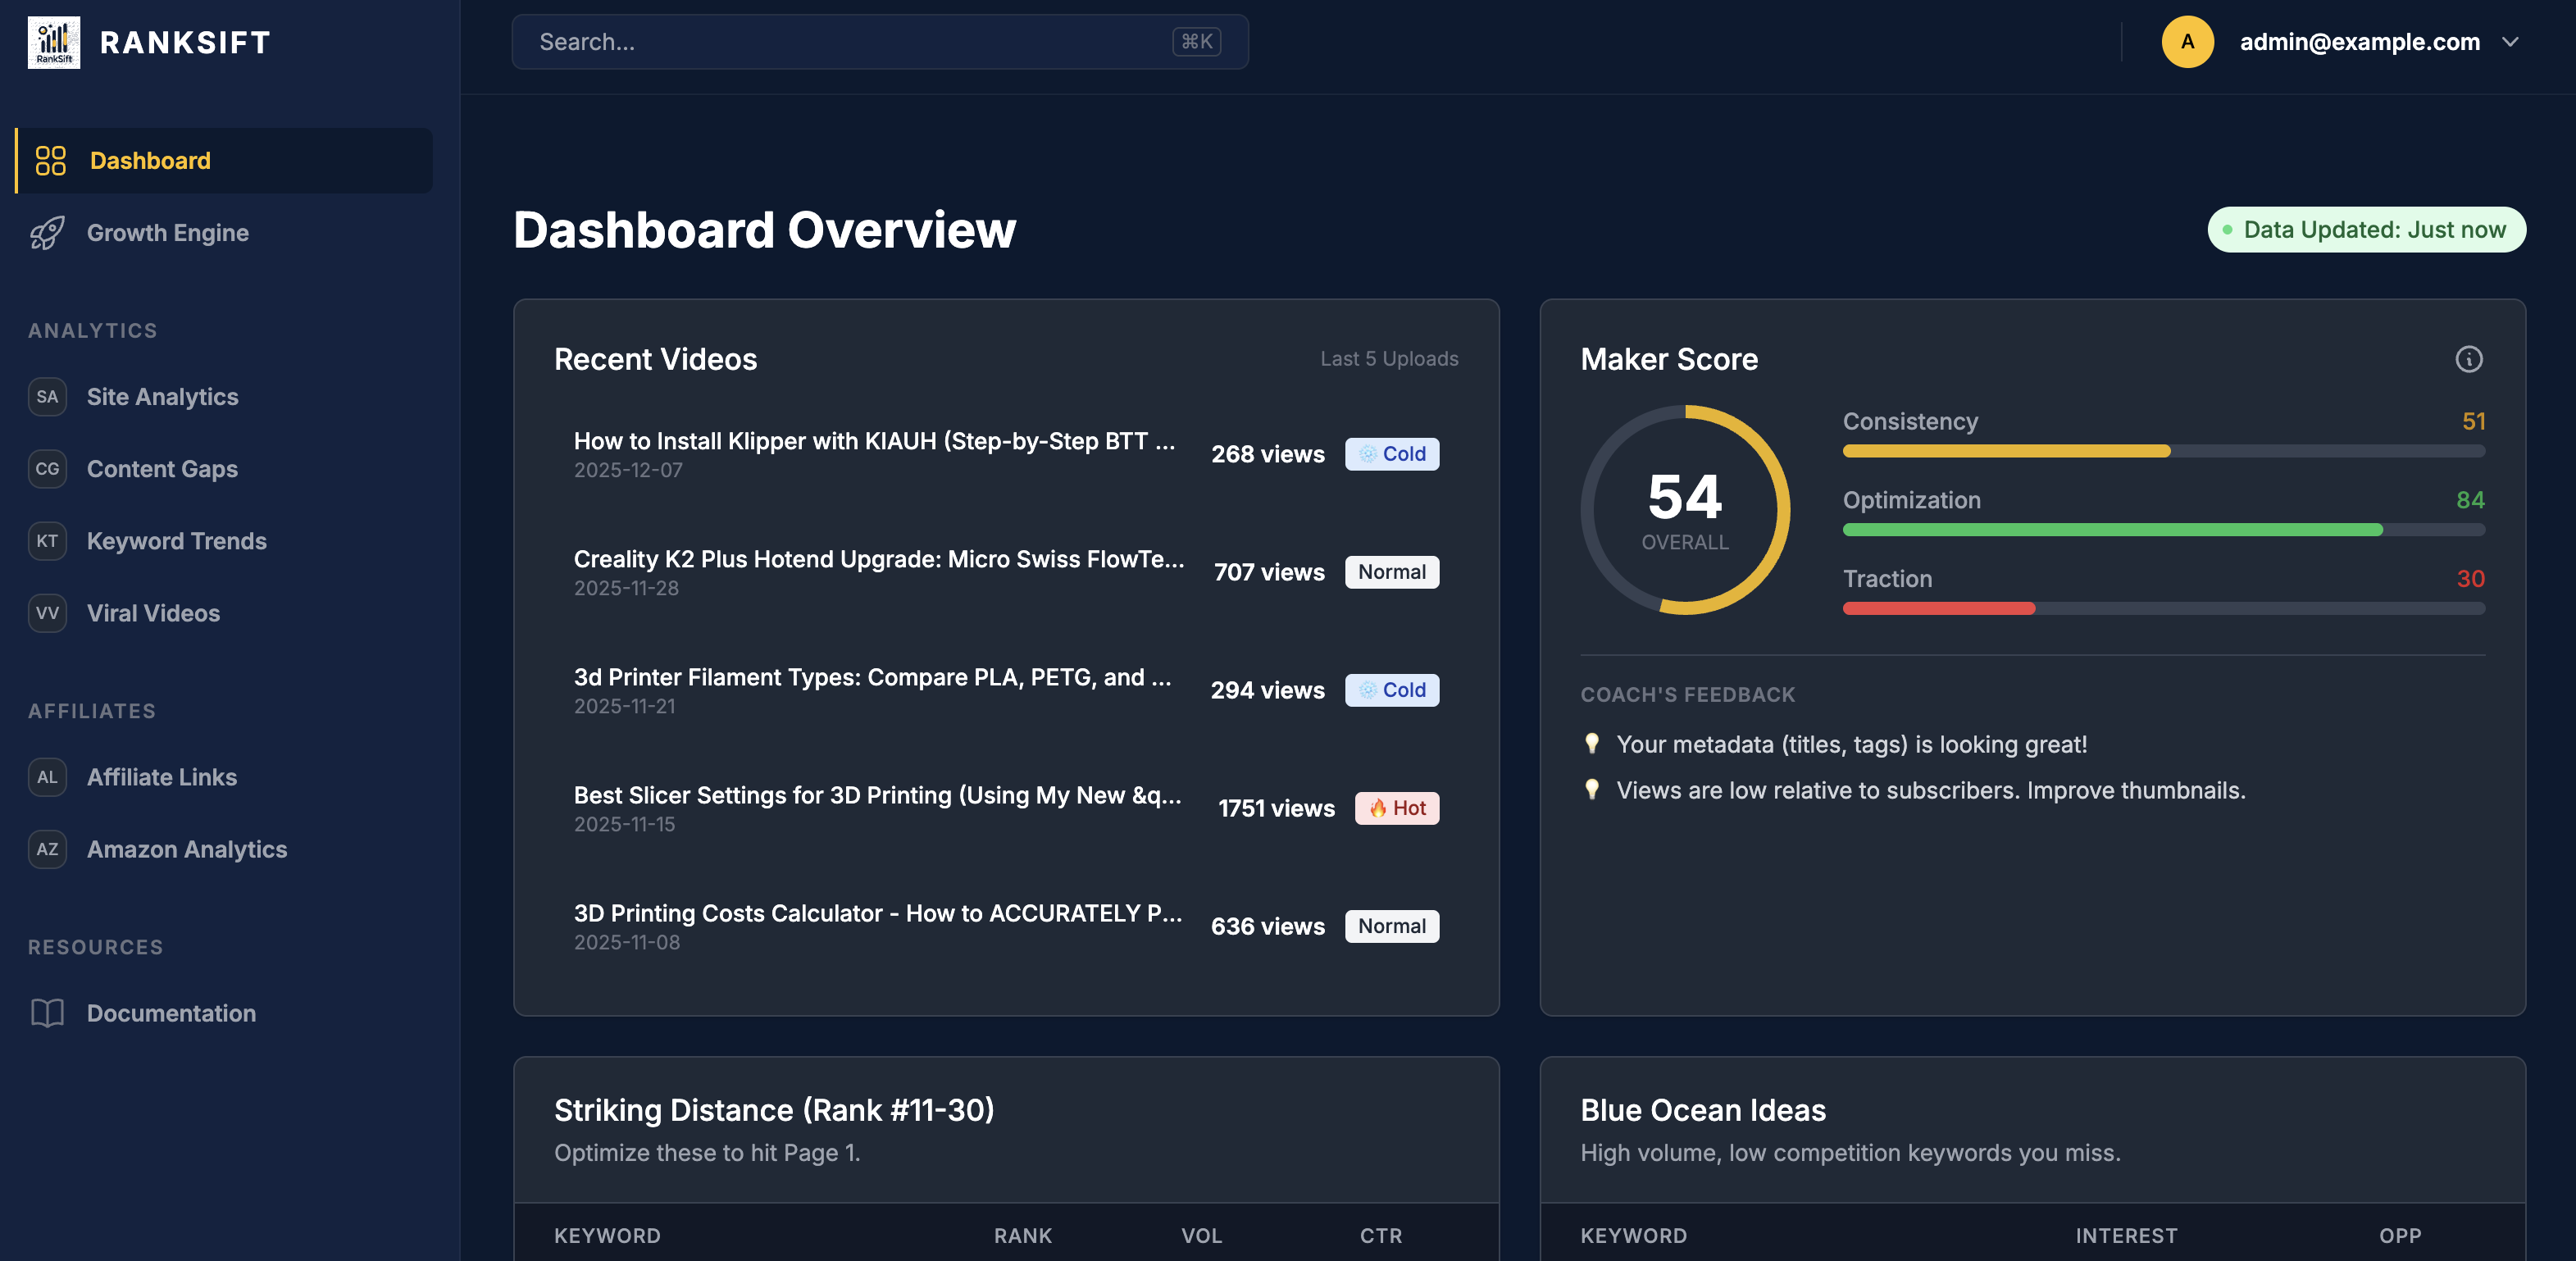Click the Affiliate Links AL icon

(x=47, y=777)
